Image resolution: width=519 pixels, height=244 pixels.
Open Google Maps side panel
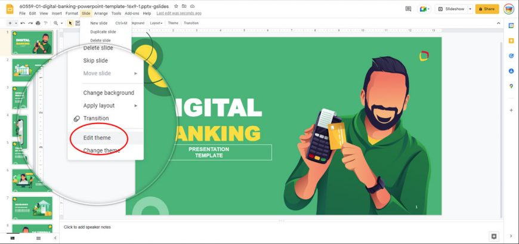point(511,86)
